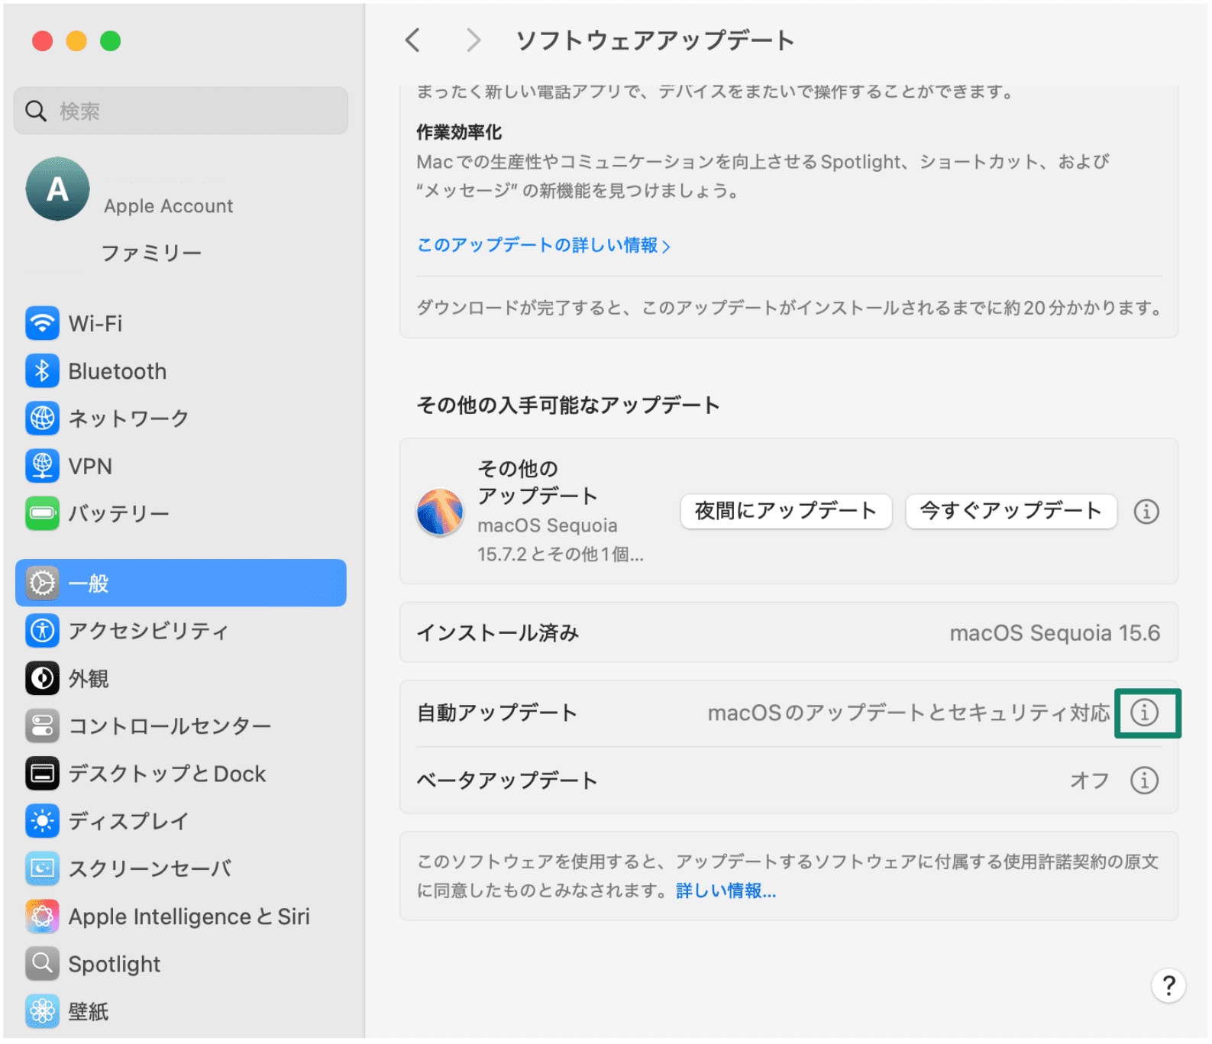Click the 外観 appearance icon

click(42, 678)
